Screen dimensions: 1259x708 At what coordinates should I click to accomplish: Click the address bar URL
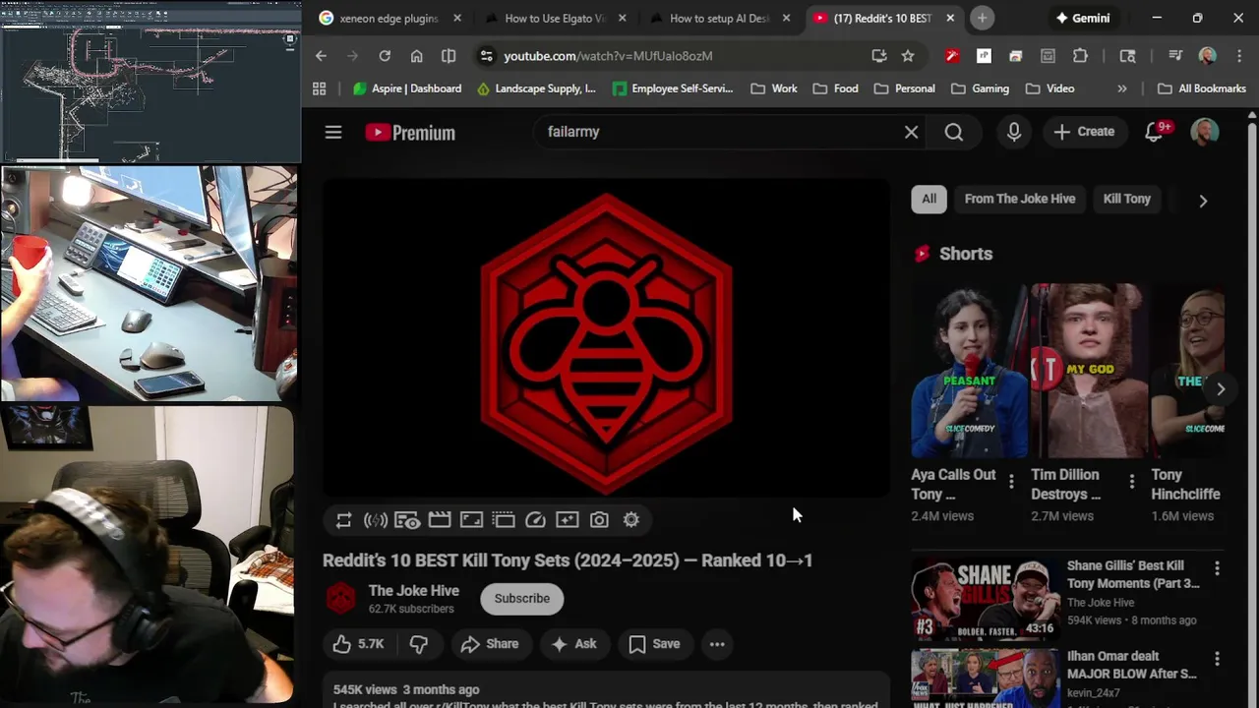tap(608, 56)
